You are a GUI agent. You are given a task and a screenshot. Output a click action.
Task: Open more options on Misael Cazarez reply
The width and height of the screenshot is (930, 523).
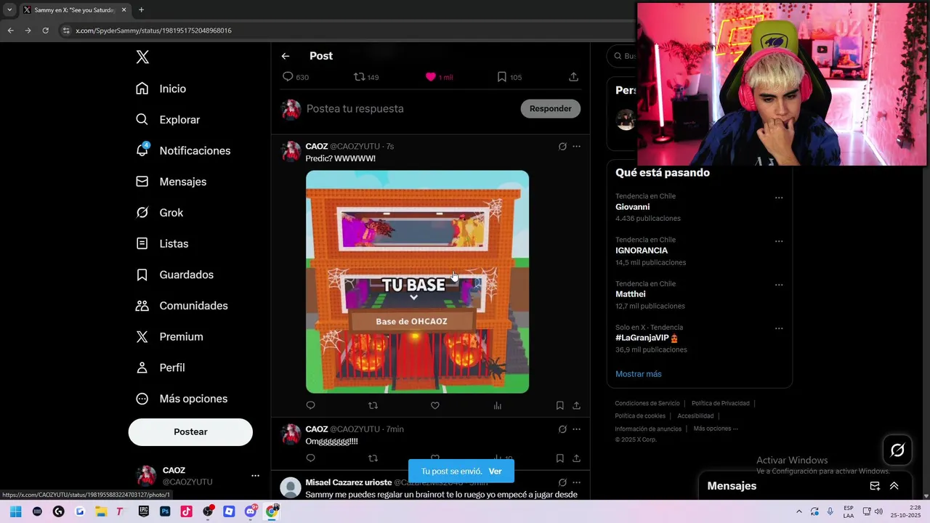point(576,482)
